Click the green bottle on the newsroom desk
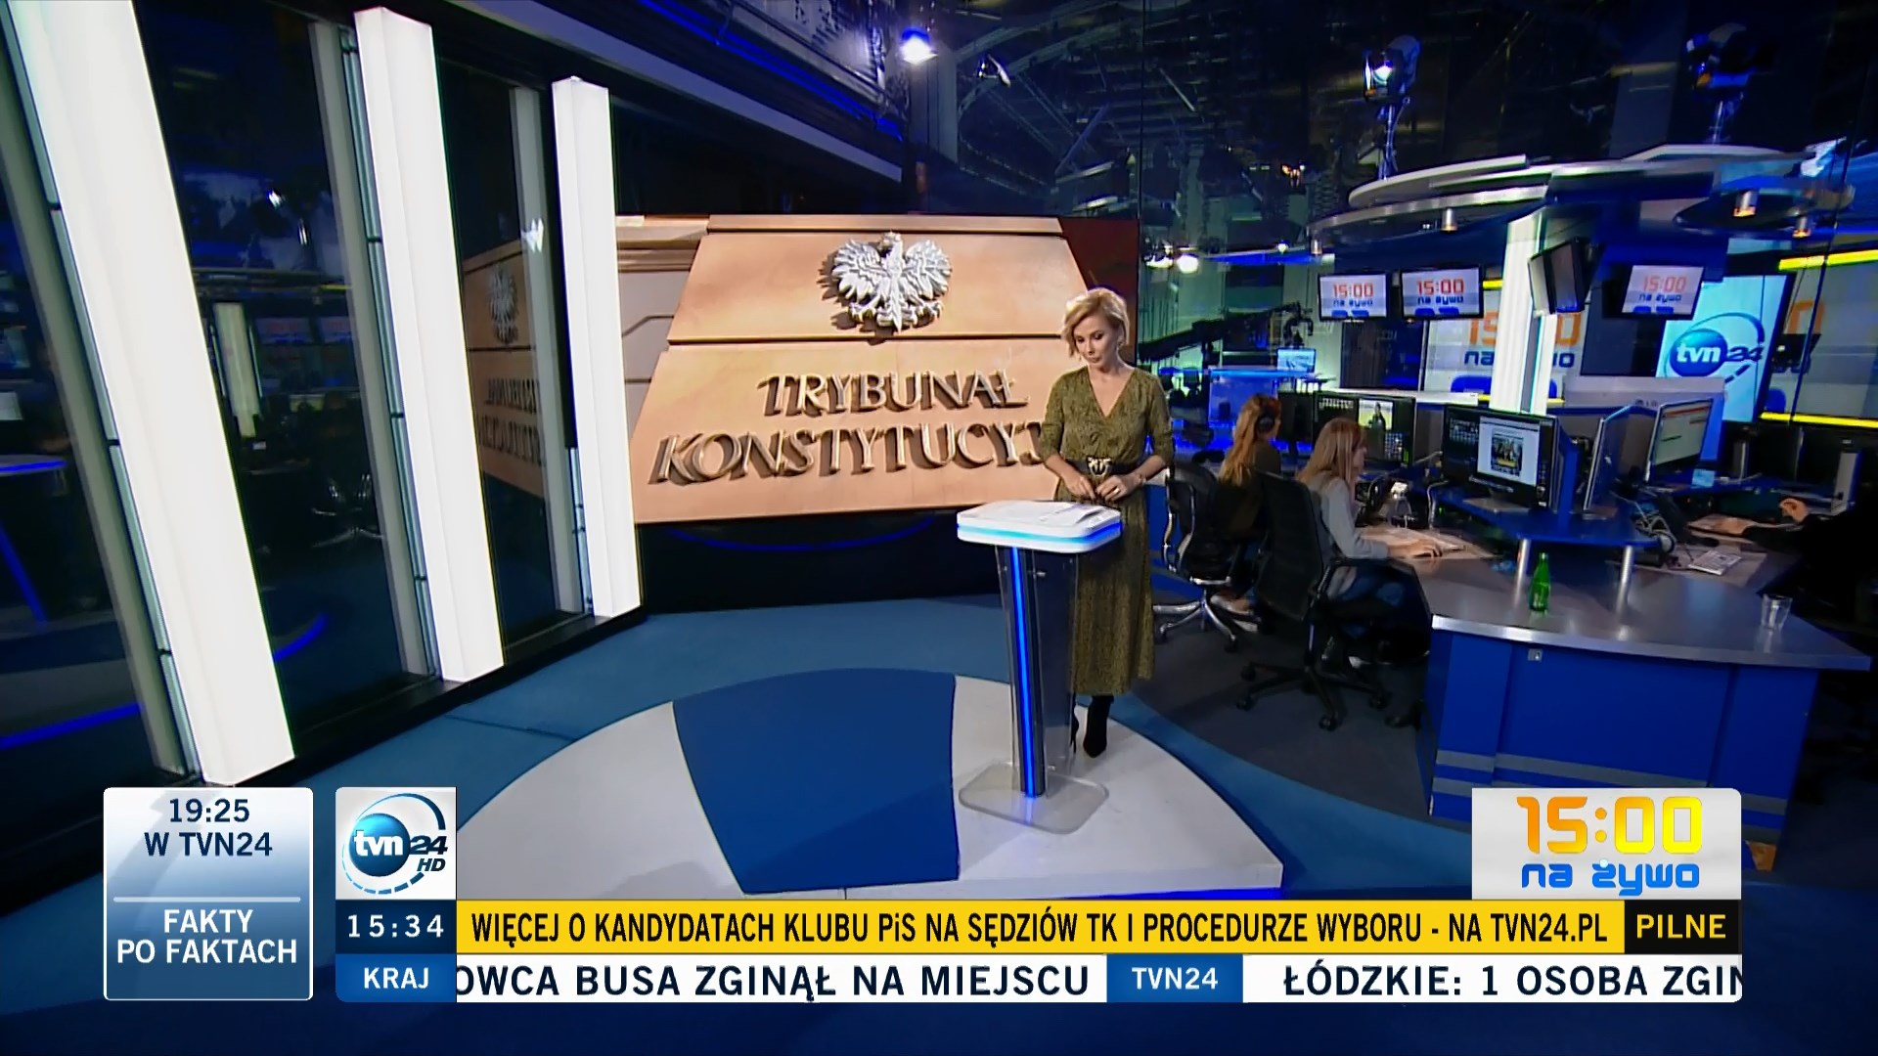Viewport: 1878px width, 1056px height. (x=1541, y=583)
